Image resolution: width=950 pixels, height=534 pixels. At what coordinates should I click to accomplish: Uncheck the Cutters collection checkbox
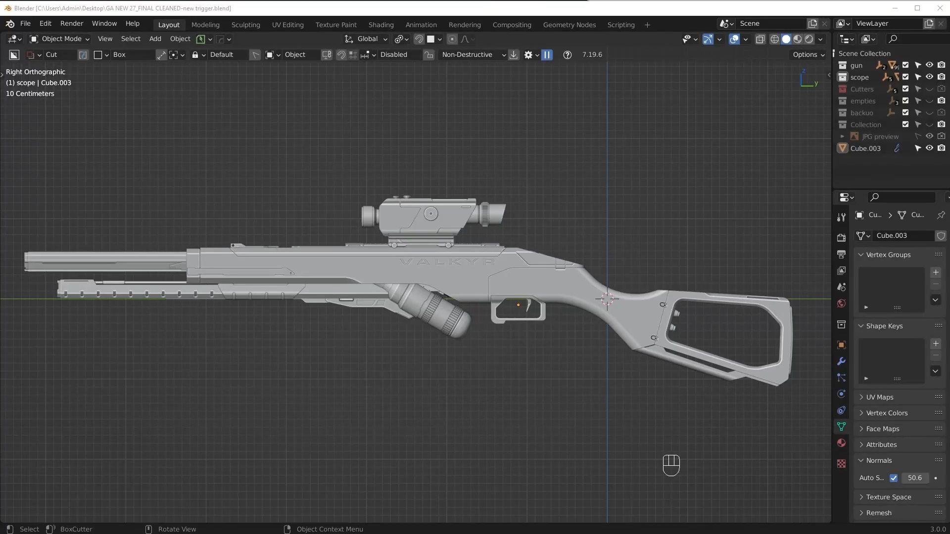905,89
